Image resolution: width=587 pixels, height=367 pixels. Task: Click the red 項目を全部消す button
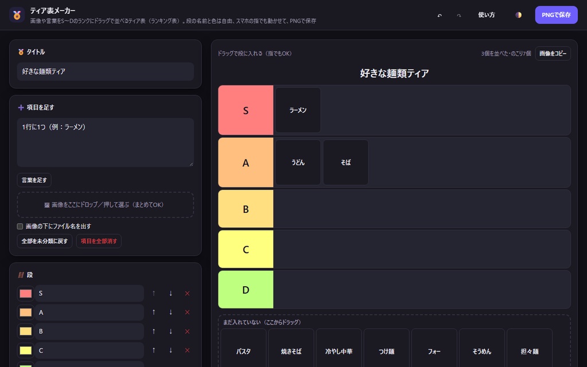coord(99,241)
